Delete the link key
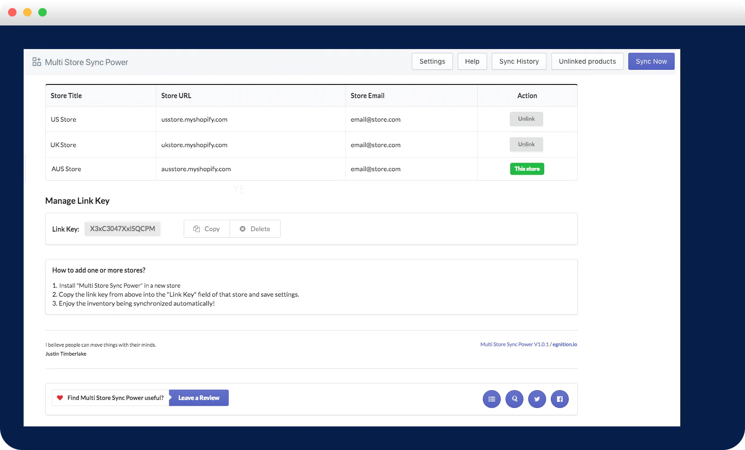The width and height of the screenshot is (745, 450). pos(255,229)
